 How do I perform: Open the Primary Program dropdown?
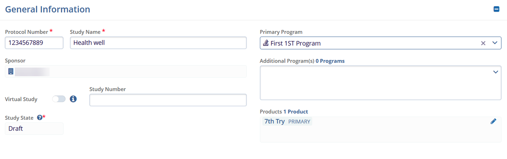(x=495, y=43)
